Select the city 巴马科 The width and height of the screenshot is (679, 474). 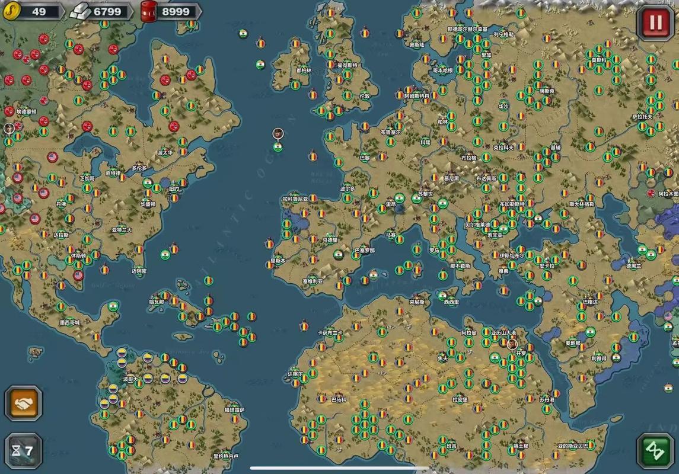point(339,400)
